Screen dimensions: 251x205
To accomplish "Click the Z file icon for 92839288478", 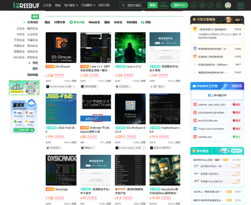I will click(x=195, y=112).
